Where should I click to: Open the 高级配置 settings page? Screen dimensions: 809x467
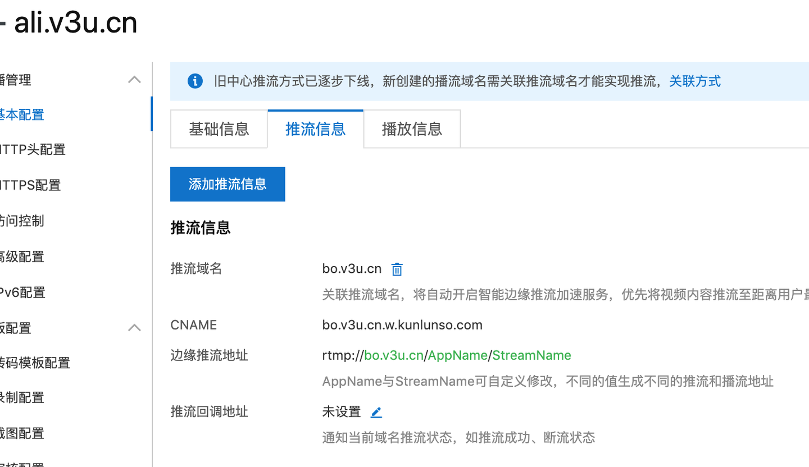point(22,257)
